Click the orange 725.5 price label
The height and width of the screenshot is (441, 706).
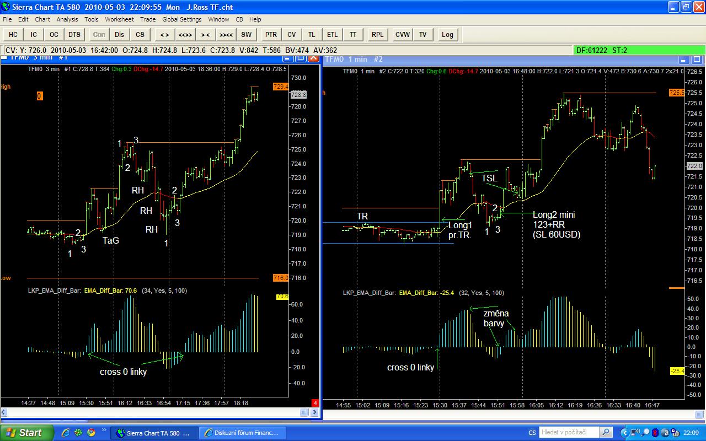click(x=677, y=93)
